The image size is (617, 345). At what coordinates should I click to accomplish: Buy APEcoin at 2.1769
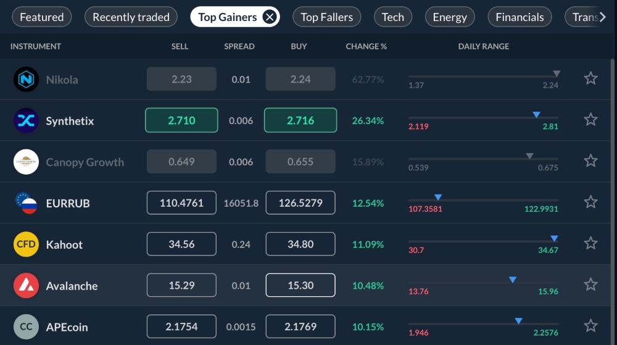(300, 326)
